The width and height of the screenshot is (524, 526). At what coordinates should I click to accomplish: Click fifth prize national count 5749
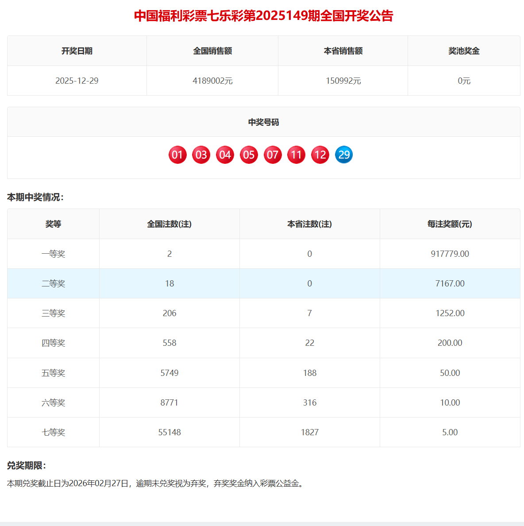point(170,373)
